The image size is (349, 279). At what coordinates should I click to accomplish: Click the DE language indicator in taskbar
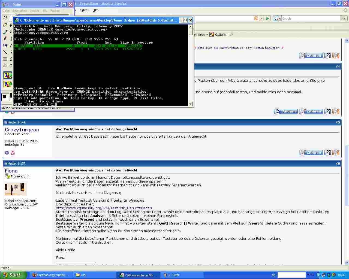pos(274,275)
